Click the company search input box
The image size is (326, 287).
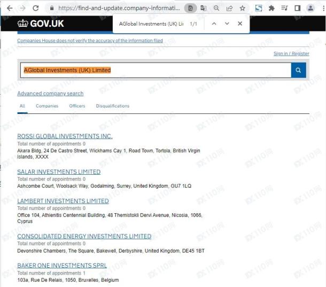[x=156, y=71]
